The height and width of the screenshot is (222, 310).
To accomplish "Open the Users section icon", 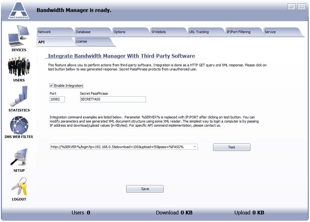I will [x=19, y=67].
